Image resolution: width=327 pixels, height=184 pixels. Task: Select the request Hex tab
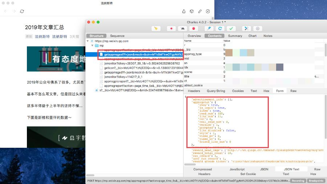(266, 91)
